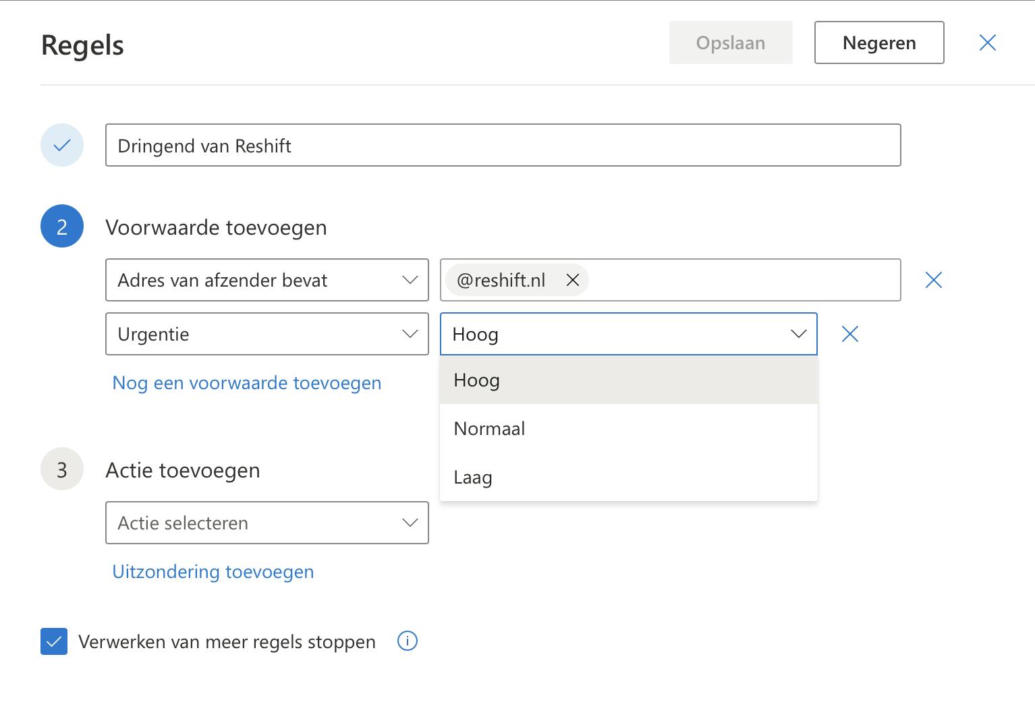The width and height of the screenshot is (1035, 723).
Task: Delete the sender address condition row
Action: coord(933,280)
